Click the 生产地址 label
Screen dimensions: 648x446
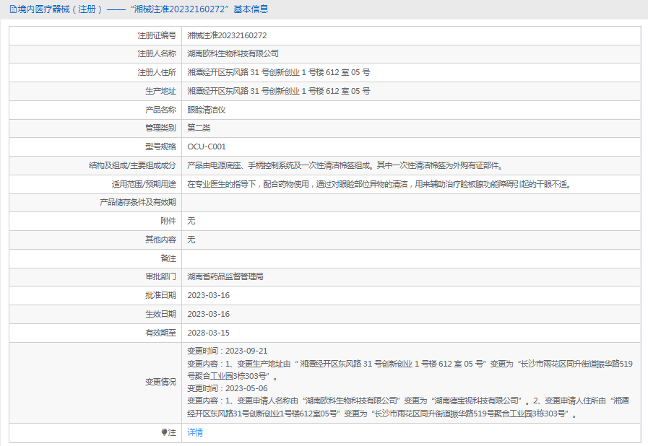(160, 91)
